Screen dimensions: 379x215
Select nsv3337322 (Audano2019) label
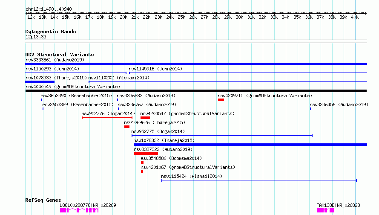pos(163,149)
